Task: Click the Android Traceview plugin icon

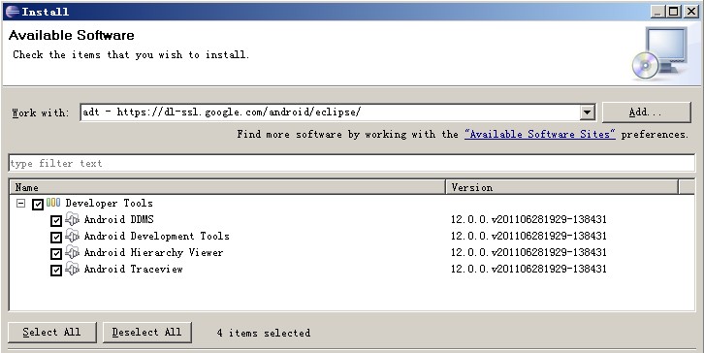Action: coord(73,269)
